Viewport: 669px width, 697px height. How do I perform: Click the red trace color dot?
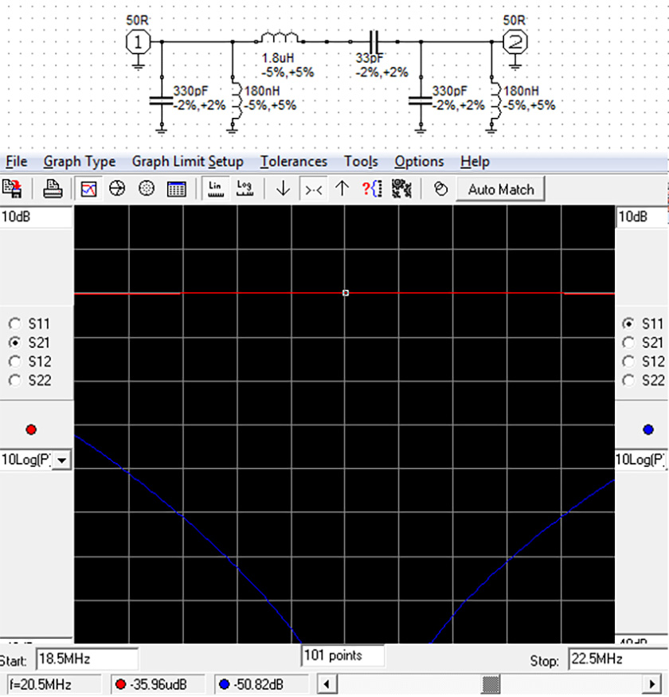tap(31, 430)
